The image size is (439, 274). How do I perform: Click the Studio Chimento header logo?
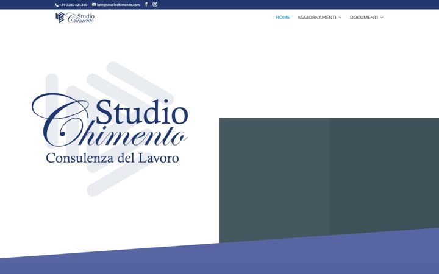coord(75,17)
